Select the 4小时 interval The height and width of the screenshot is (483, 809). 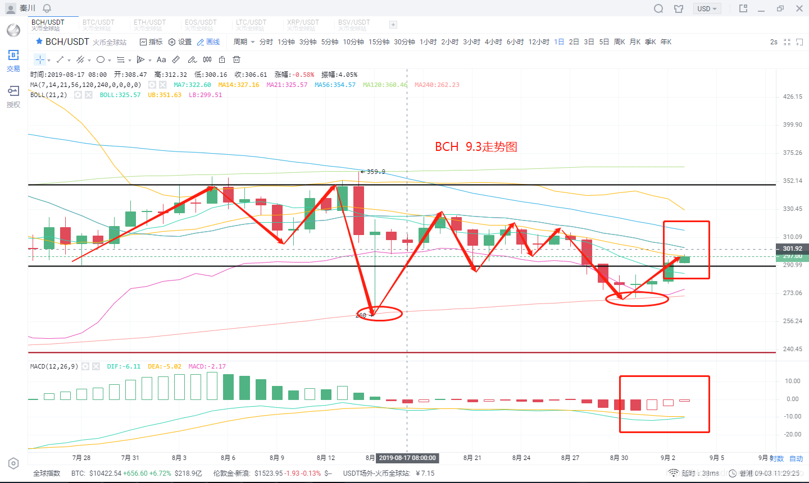click(x=493, y=42)
